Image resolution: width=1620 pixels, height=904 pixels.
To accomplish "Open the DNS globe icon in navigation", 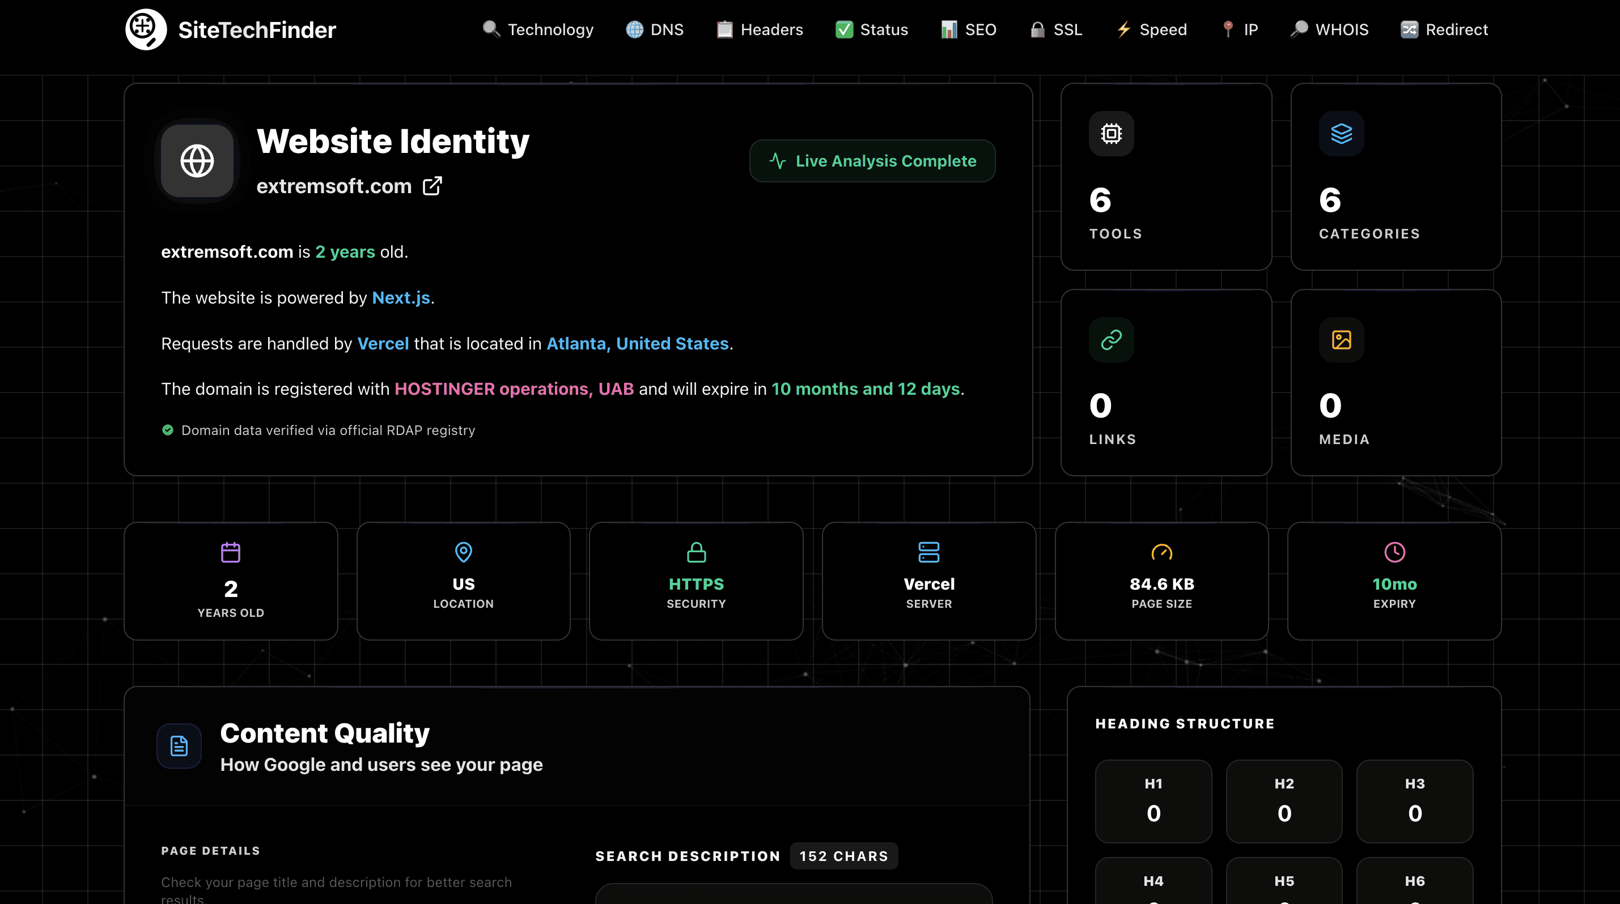I will pos(633,29).
